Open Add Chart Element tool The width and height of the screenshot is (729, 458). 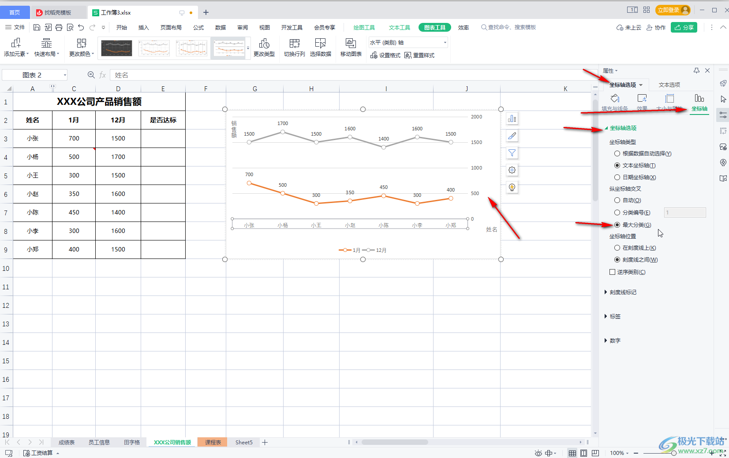16,48
